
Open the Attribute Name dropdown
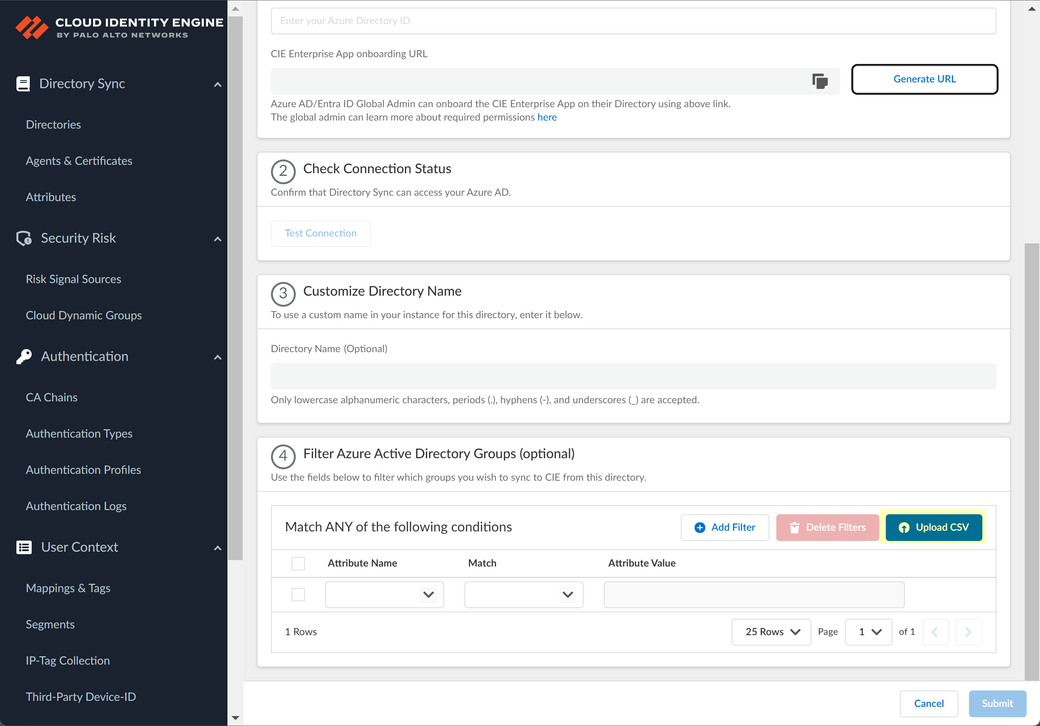[x=384, y=594]
